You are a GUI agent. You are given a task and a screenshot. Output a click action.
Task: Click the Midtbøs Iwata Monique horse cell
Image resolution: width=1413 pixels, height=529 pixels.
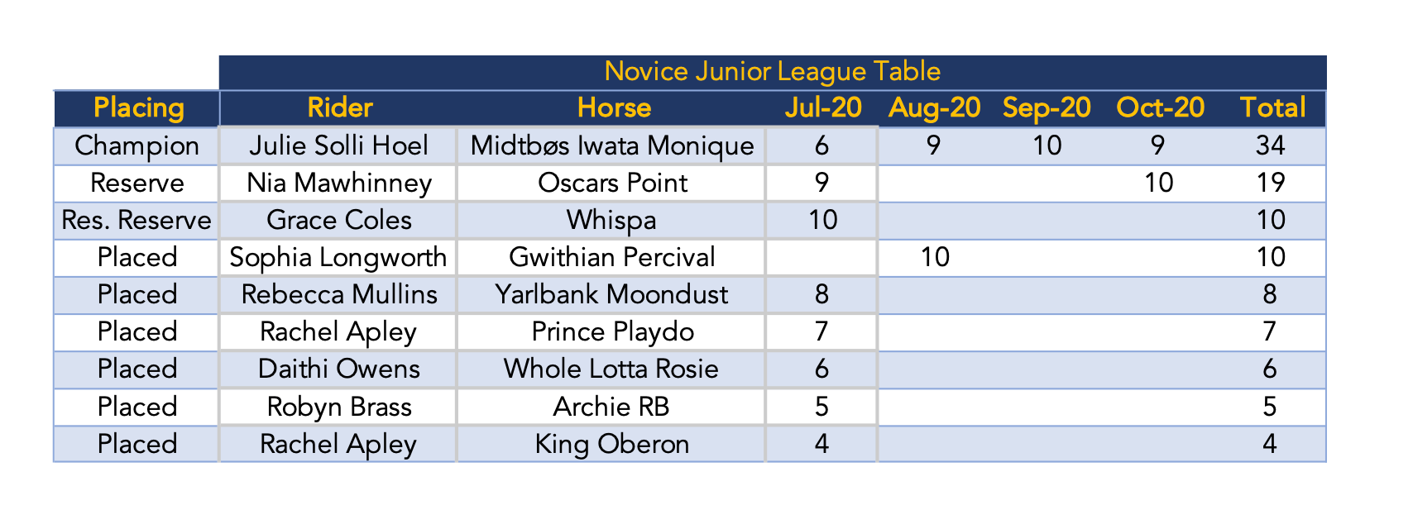coord(612,146)
